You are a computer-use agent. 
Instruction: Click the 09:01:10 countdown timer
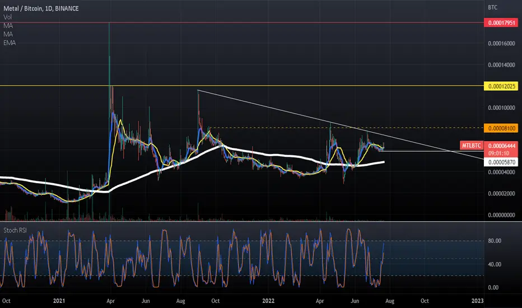point(498,153)
